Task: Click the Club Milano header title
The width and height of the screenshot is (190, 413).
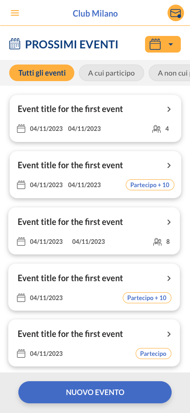Action: 95,13
